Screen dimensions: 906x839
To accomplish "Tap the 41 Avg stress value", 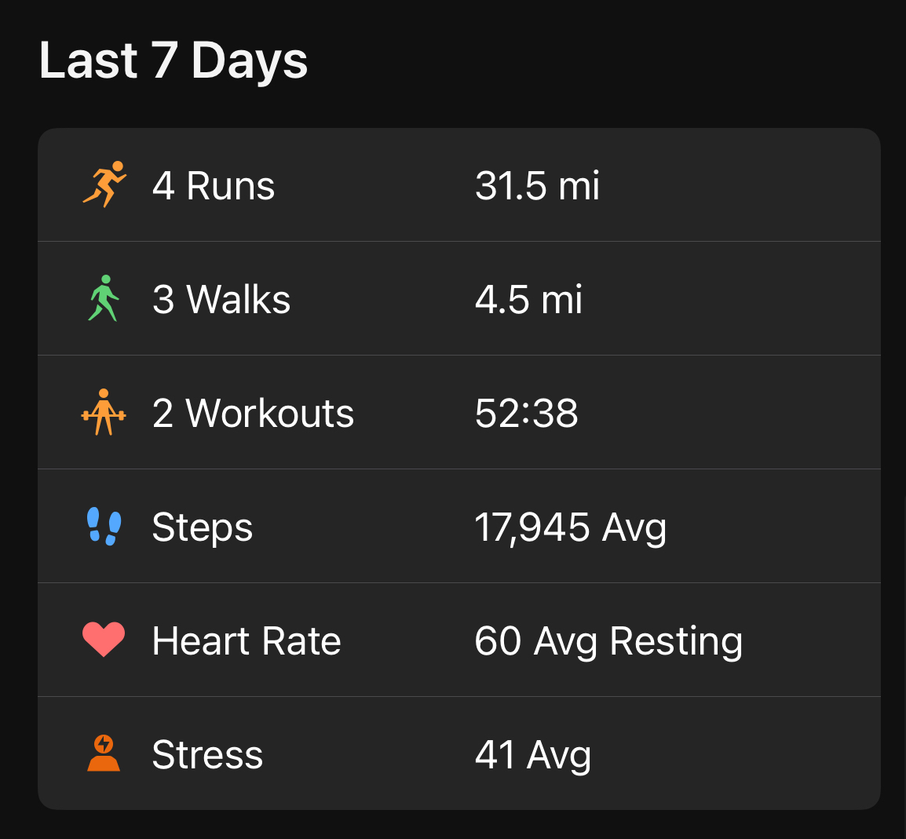I will (x=532, y=755).
